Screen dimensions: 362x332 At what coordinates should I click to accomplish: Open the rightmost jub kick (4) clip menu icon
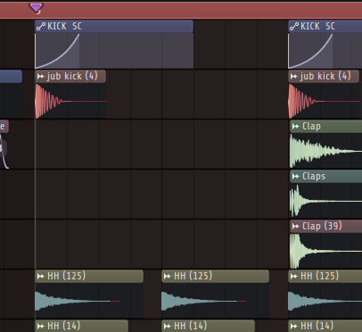coord(294,77)
